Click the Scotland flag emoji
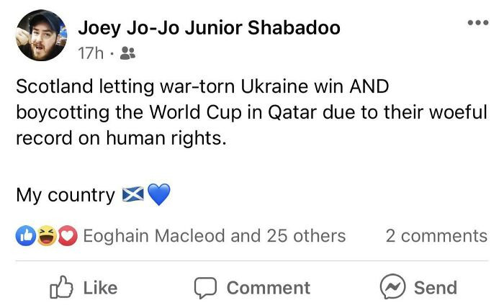 (x=132, y=195)
